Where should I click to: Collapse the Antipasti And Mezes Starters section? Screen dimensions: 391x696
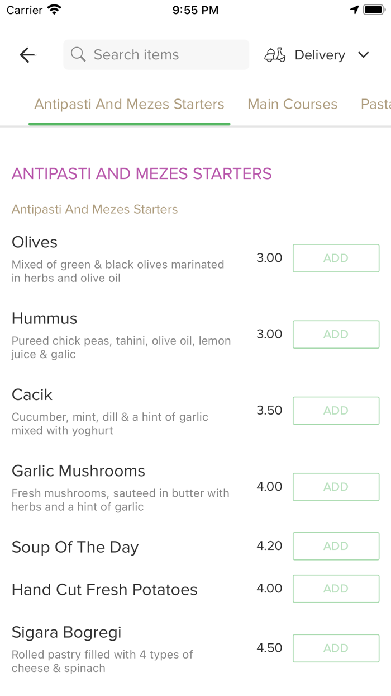[142, 173]
